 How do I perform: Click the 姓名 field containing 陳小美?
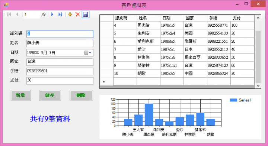pos(60,43)
